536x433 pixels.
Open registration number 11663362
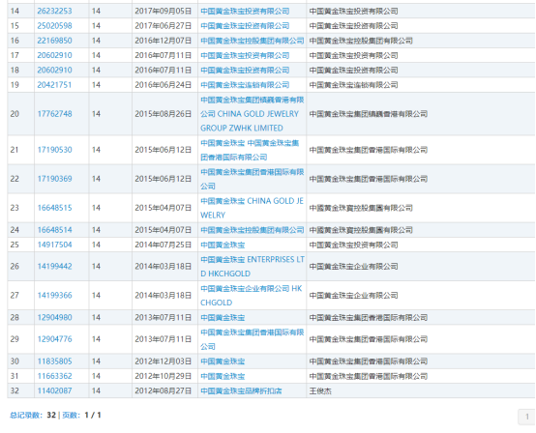[54, 376]
